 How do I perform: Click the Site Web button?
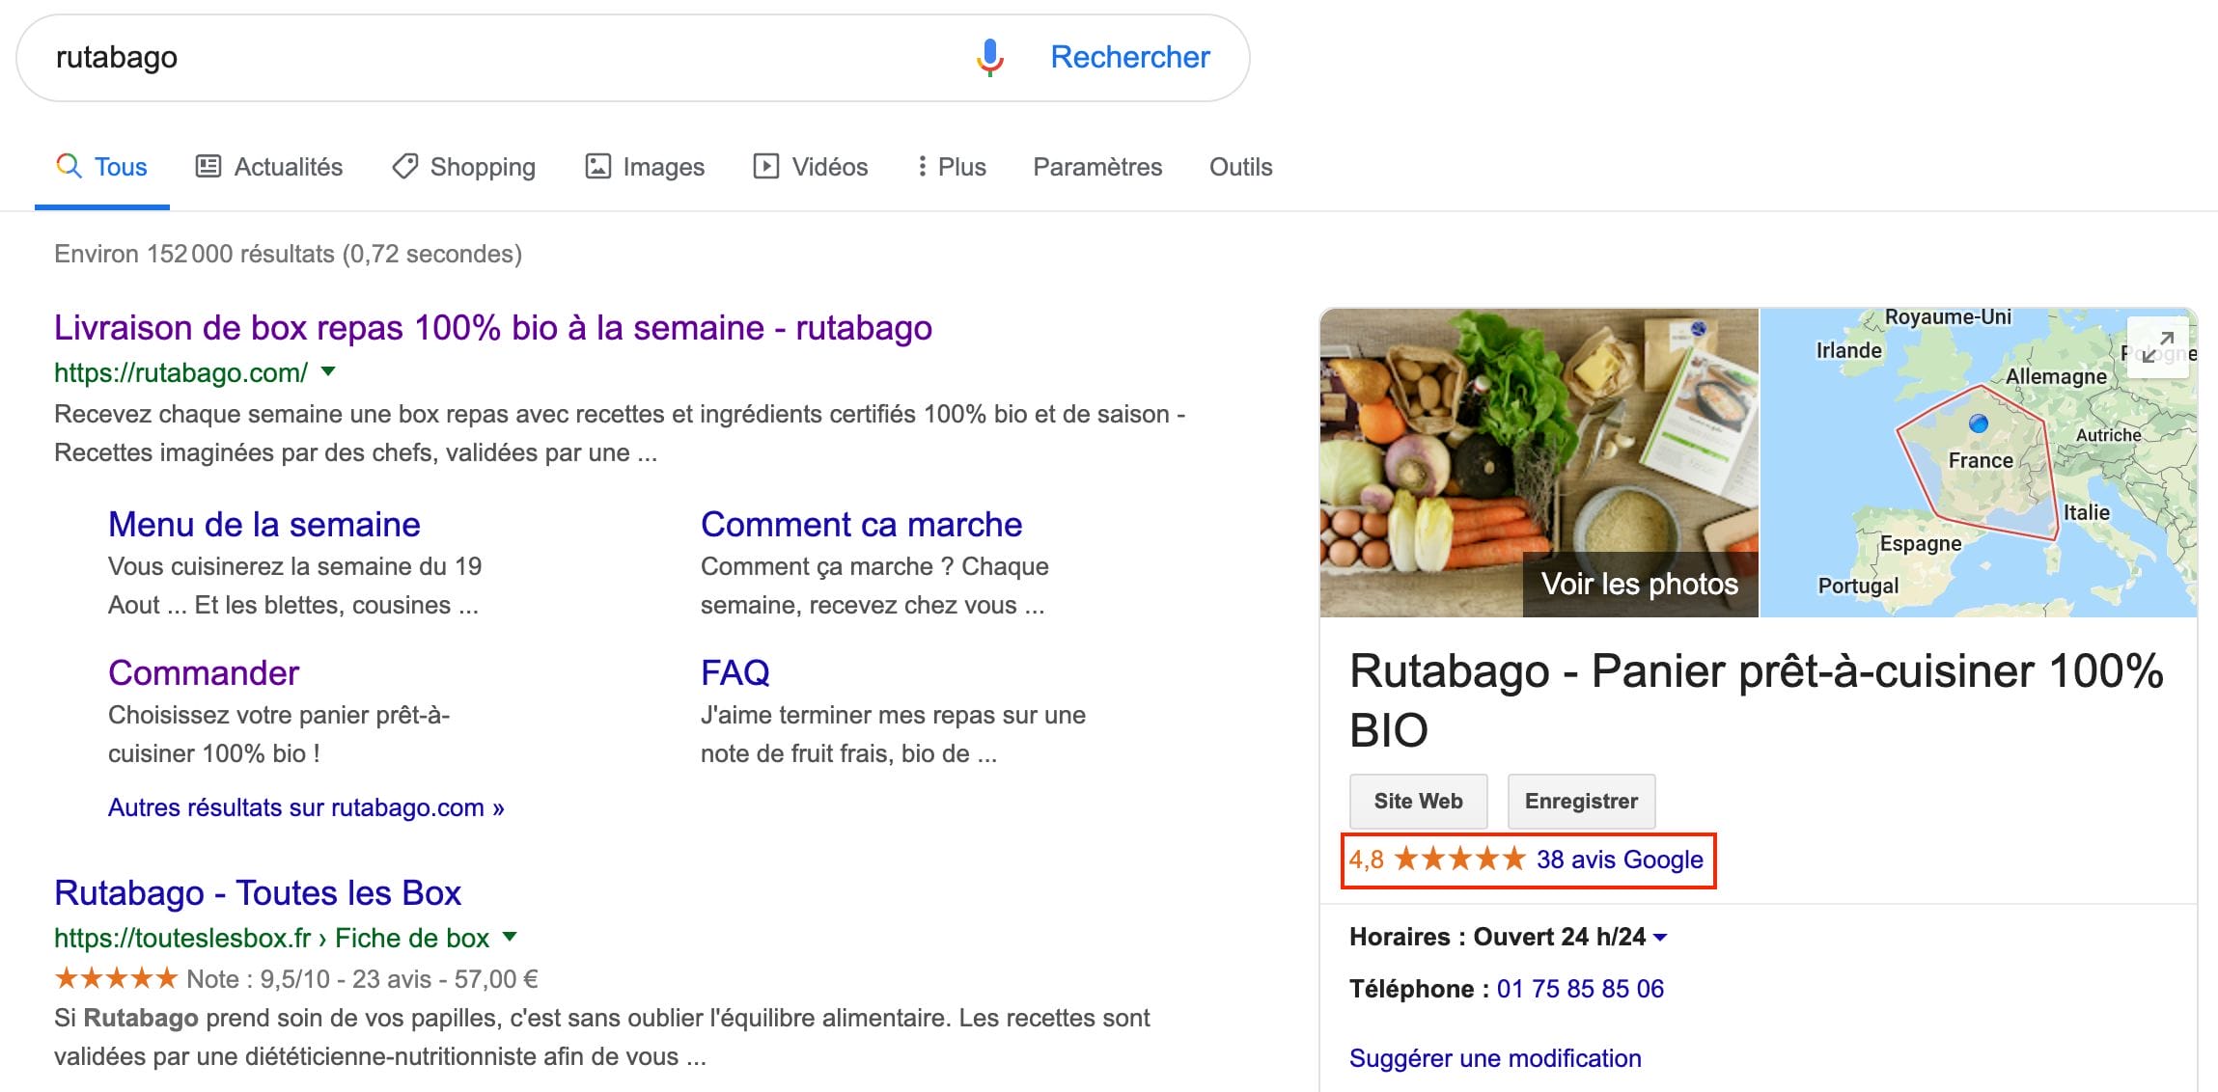point(1418,801)
